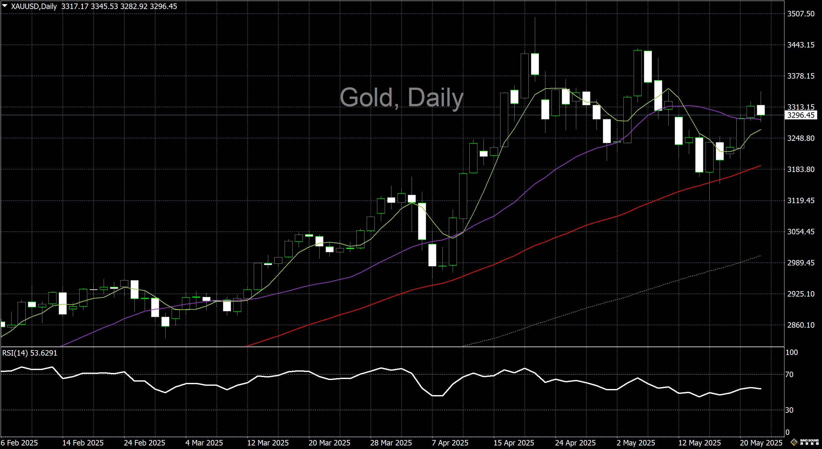Click the RSI(14) 53.6291 indicator label
This screenshot has width=822, height=449.
tap(30, 353)
